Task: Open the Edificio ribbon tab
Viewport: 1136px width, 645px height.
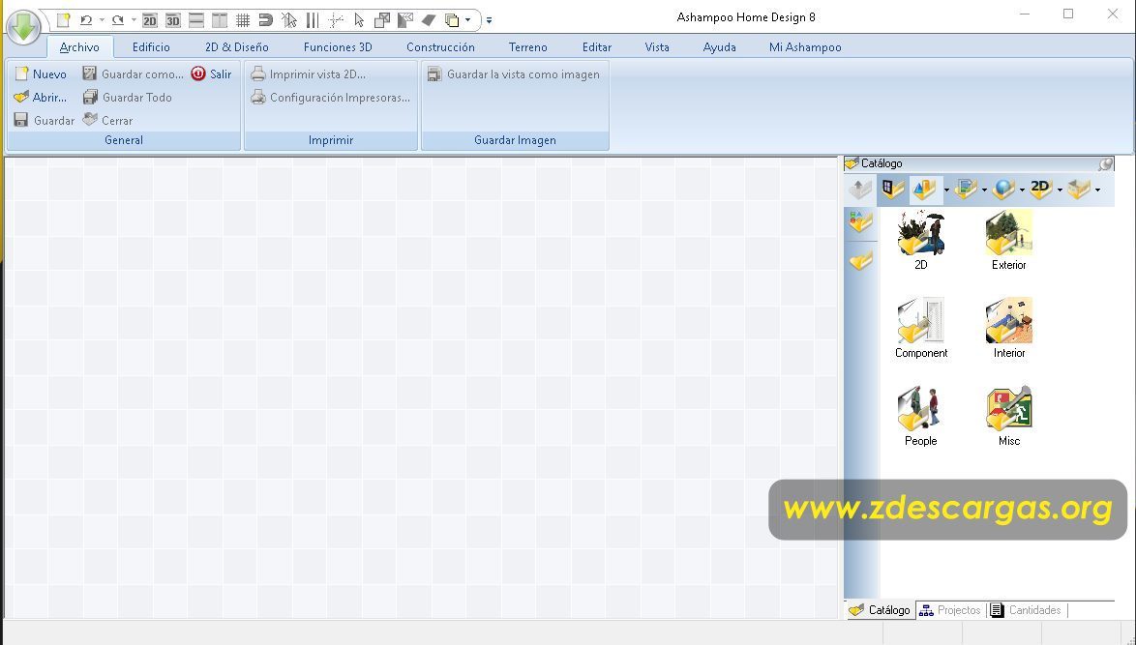Action: coord(151,47)
